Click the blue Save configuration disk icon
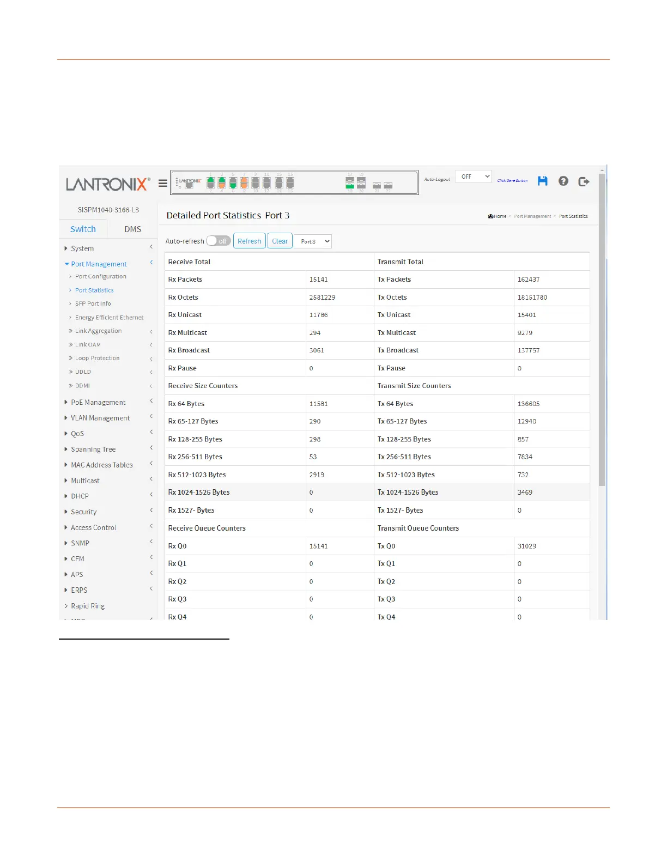 [542, 181]
